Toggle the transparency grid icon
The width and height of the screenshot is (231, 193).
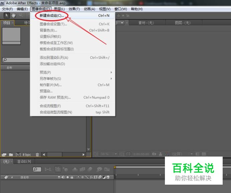(x=204, y=154)
